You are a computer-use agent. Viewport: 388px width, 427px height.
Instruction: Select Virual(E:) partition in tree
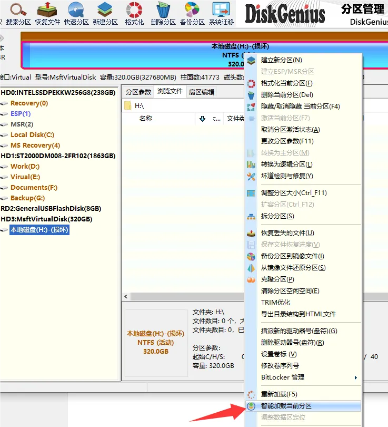coord(25,177)
